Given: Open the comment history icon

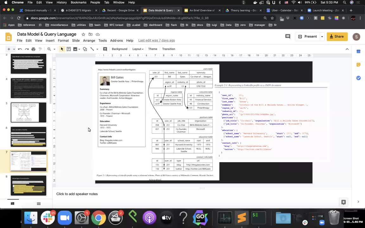Looking at the screenshot, I should click(288, 36).
